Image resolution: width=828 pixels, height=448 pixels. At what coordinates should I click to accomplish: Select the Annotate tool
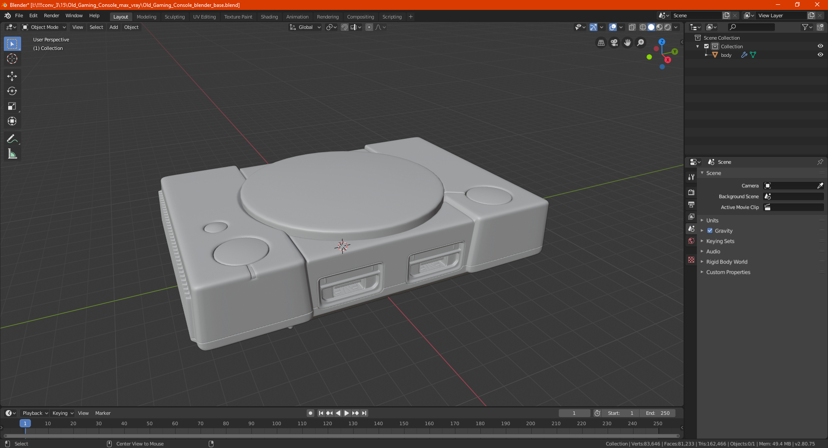[12, 139]
